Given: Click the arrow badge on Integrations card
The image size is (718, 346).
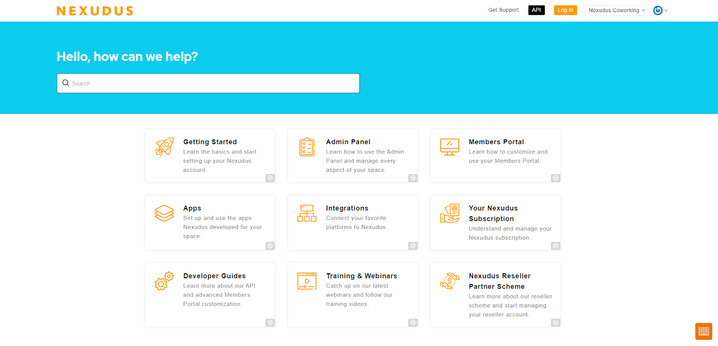Looking at the screenshot, I should (x=413, y=246).
